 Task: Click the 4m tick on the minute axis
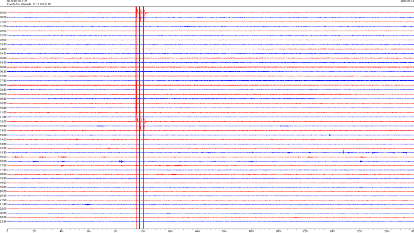pos(62,231)
